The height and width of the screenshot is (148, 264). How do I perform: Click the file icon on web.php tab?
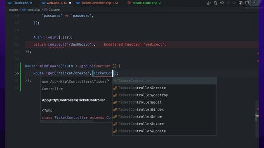(x=43, y=3)
